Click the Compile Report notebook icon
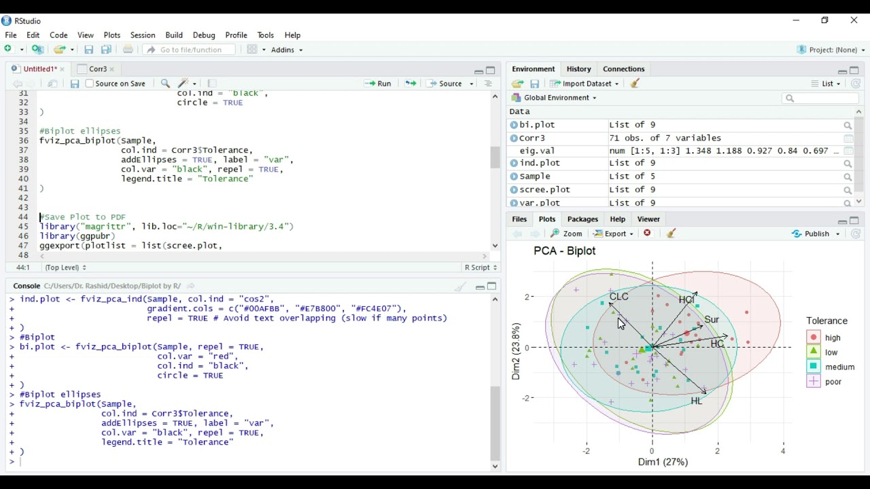Image resolution: width=870 pixels, height=489 pixels. tap(212, 84)
